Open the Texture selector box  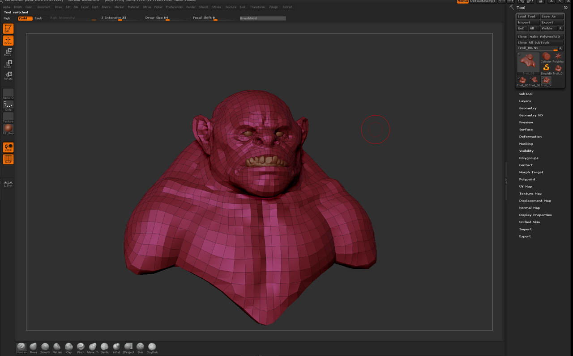pyautogui.click(x=8, y=117)
